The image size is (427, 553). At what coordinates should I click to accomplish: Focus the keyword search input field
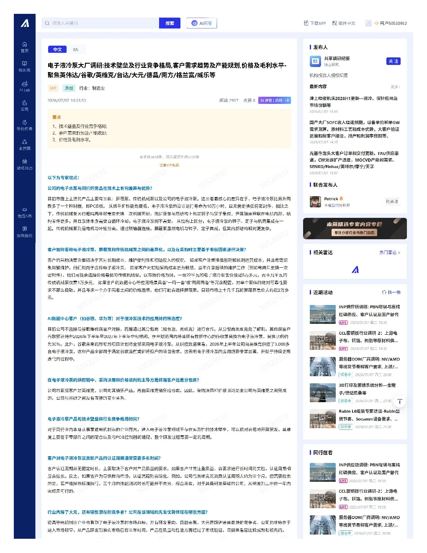[x=100, y=23]
